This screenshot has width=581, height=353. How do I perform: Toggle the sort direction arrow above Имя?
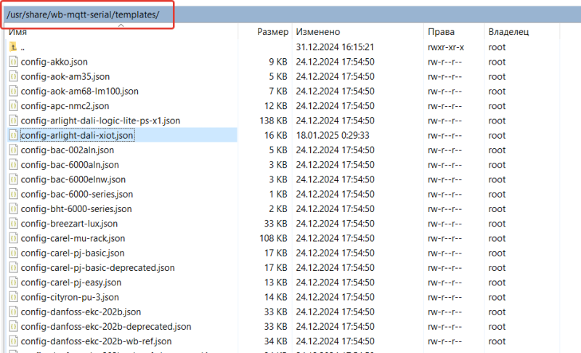[121, 25]
